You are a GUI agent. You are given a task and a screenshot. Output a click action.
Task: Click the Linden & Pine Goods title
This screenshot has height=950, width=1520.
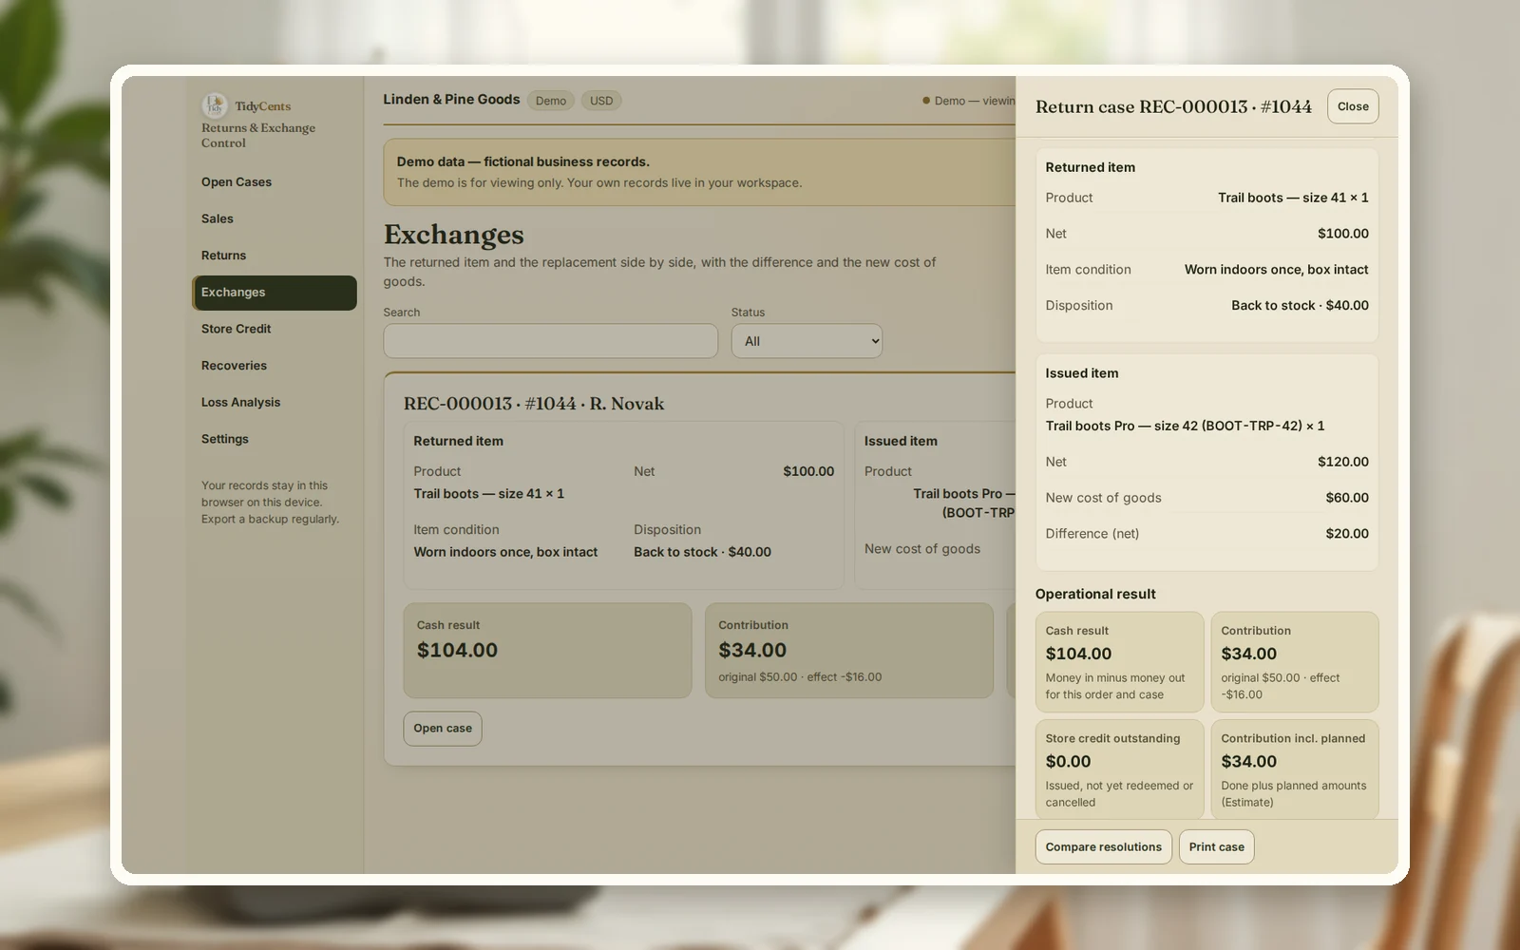[x=451, y=100]
